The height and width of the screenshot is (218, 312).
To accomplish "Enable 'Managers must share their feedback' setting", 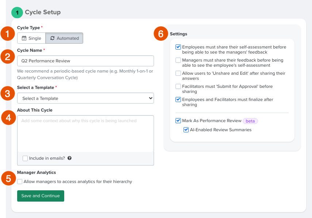I will coord(178,60).
